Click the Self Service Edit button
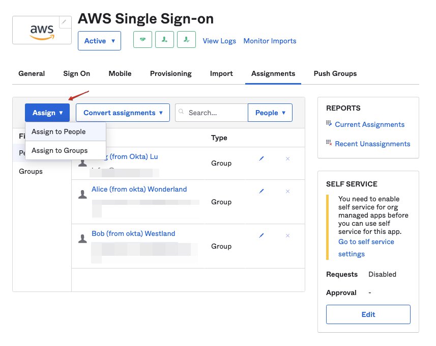The height and width of the screenshot is (346, 436). (x=368, y=314)
